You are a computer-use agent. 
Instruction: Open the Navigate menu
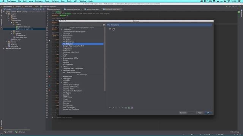(39, 1)
